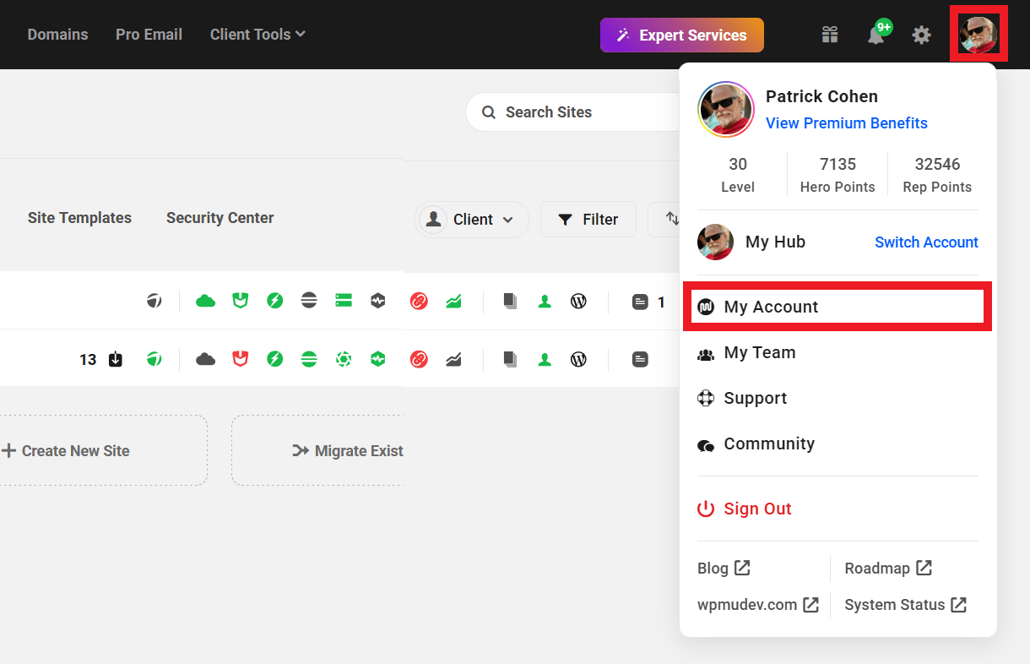Click the green analytics chart icon in first row
The height and width of the screenshot is (664, 1030).
(453, 301)
